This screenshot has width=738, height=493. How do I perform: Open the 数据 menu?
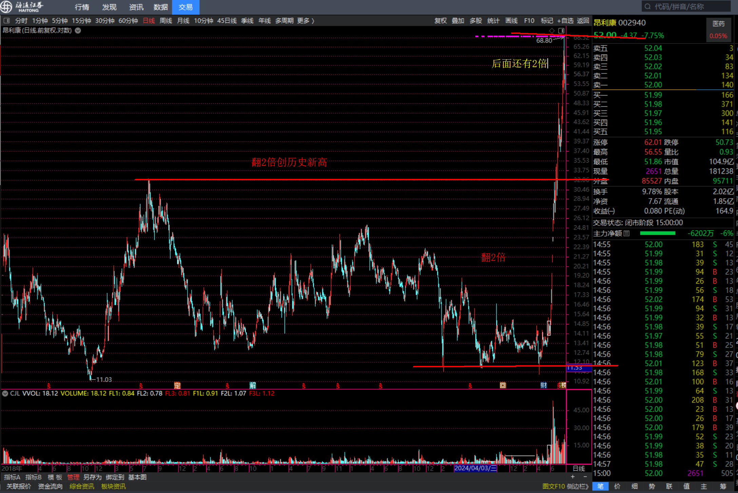point(161,7)
